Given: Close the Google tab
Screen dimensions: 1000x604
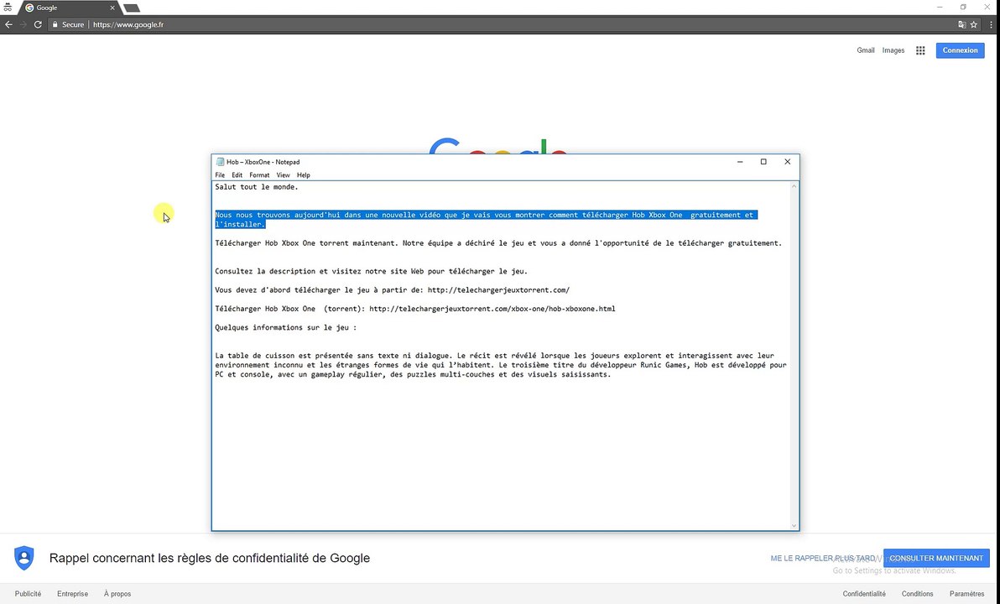Looking at the screenshot, I should 112,8.
